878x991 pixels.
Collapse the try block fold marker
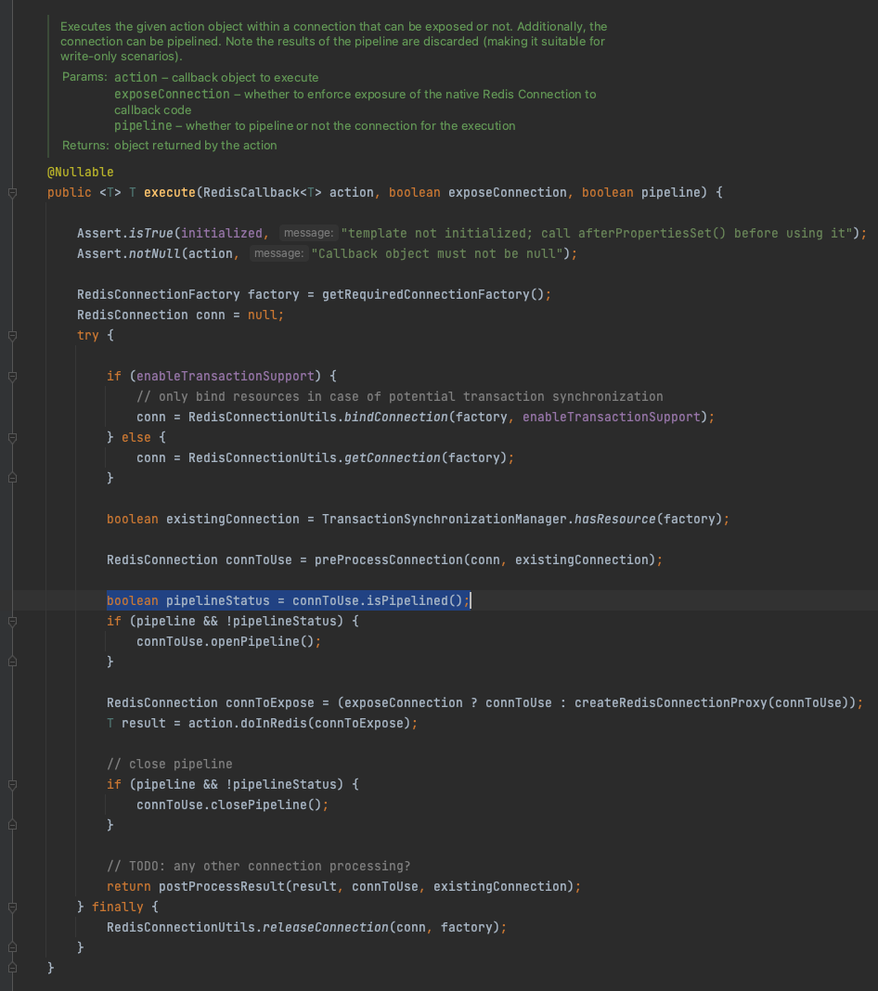[x=12, y=336]
